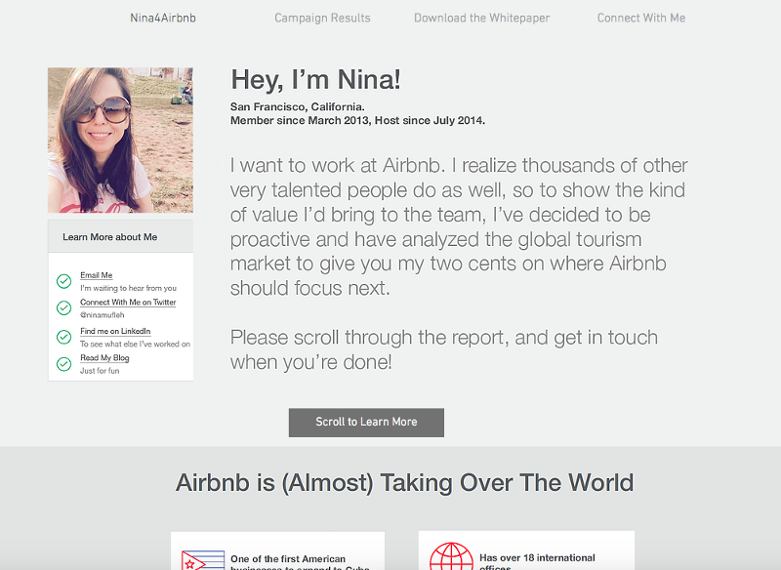The image size is (781, 570).
Task: Click the San Francisco, California location text
Action: point(298,107)
